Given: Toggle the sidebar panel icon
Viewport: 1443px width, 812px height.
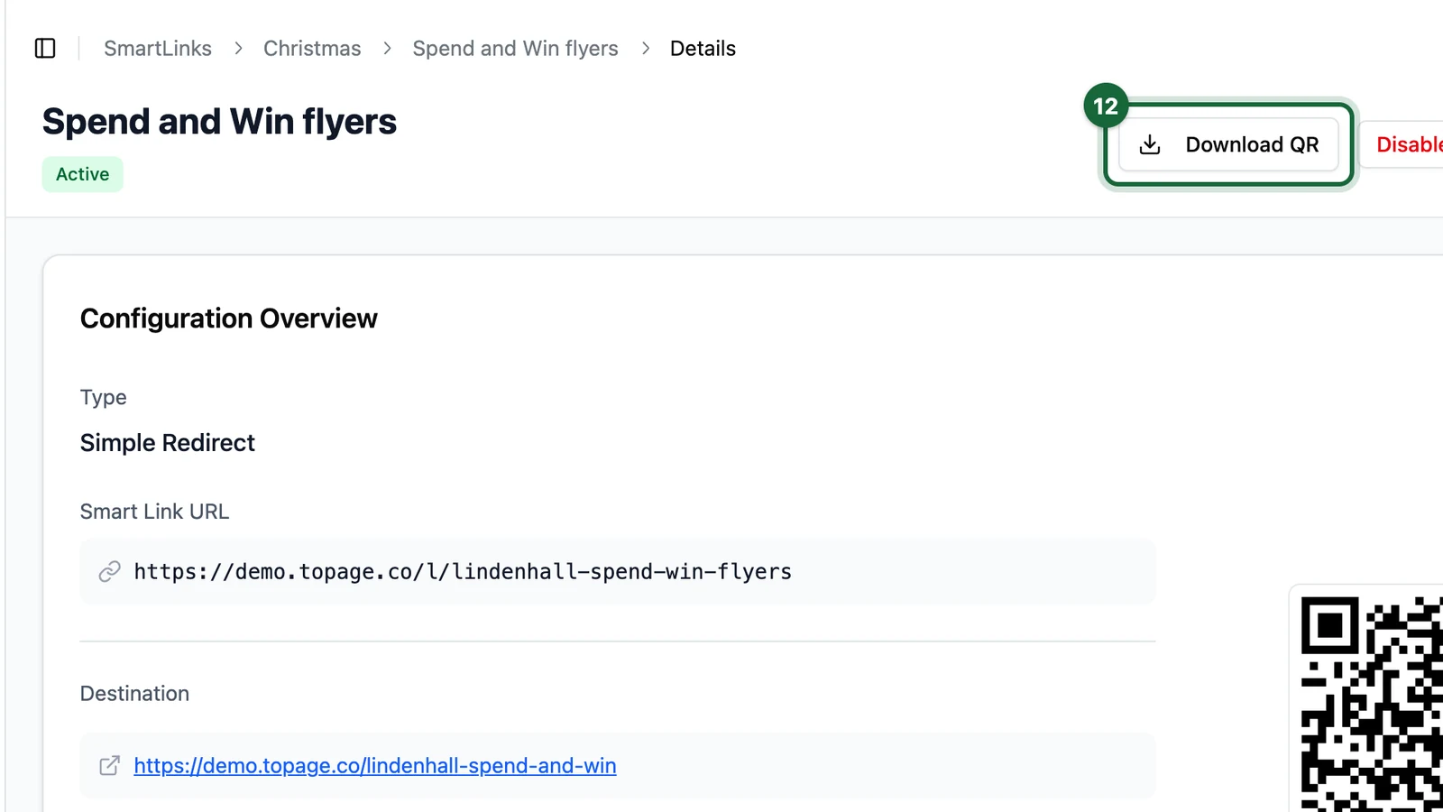Looking at the screenshot, I should click(x=45, y=48).
